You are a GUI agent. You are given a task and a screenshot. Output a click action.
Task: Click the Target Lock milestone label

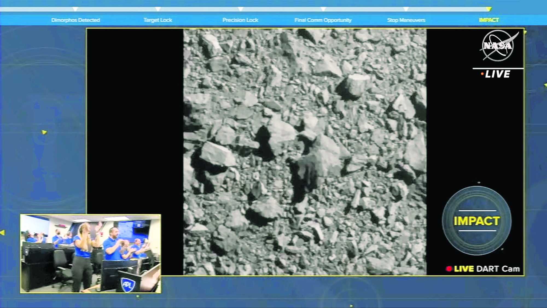[x=158, y=20]
